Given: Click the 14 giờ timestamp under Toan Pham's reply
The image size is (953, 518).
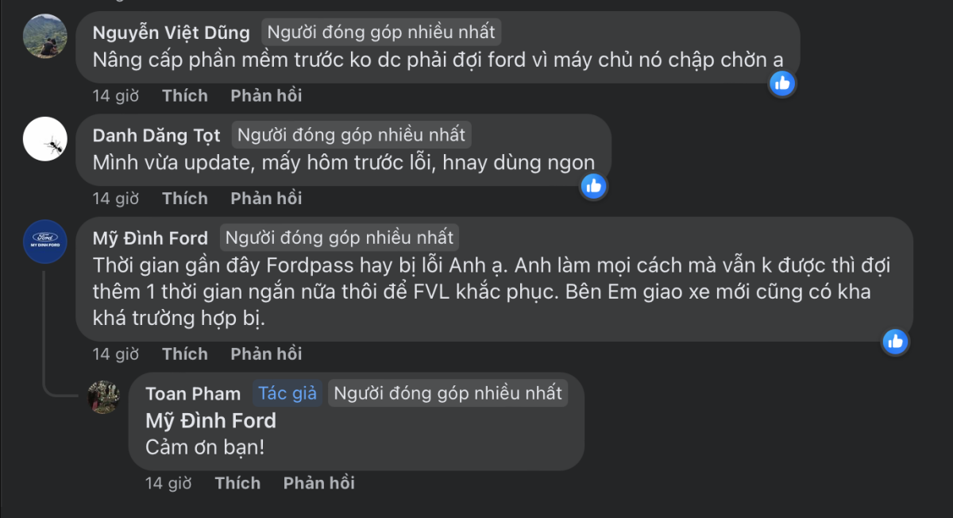Looking at the screenshot, I should tap(169, 483).
